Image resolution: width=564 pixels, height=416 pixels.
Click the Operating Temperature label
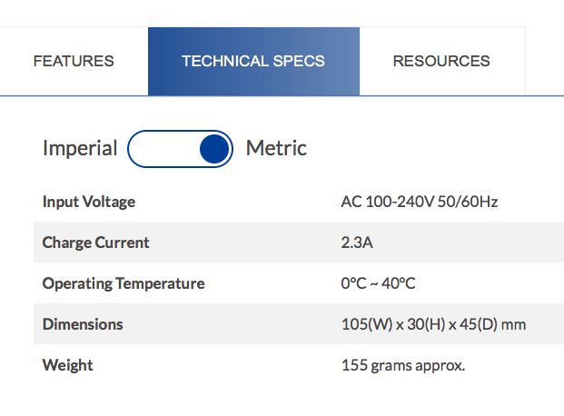pyautogui.click(x=124, y=283)
